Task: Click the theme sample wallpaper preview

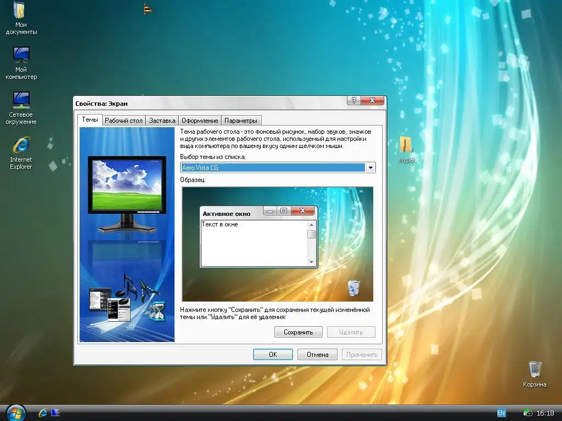Action: 277,244
